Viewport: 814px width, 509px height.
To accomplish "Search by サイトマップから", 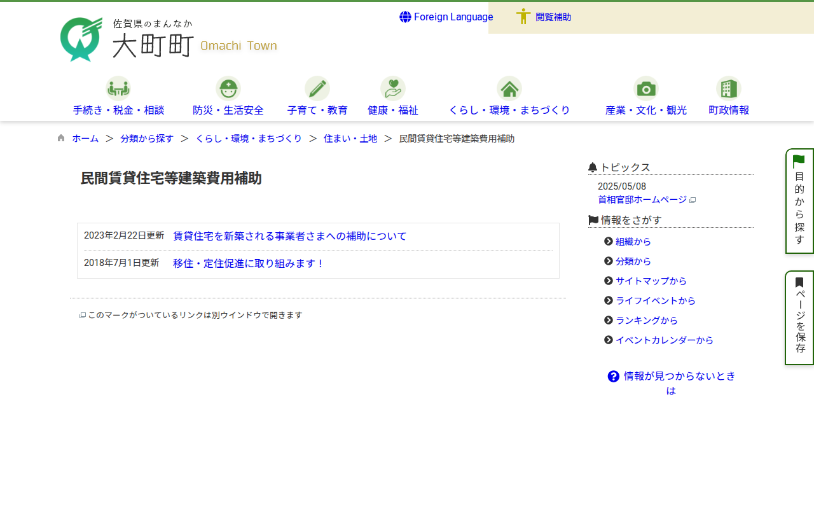I will (x=651, y=281).
